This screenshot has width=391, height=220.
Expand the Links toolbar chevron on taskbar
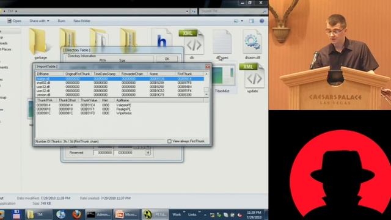coord(200,212)
